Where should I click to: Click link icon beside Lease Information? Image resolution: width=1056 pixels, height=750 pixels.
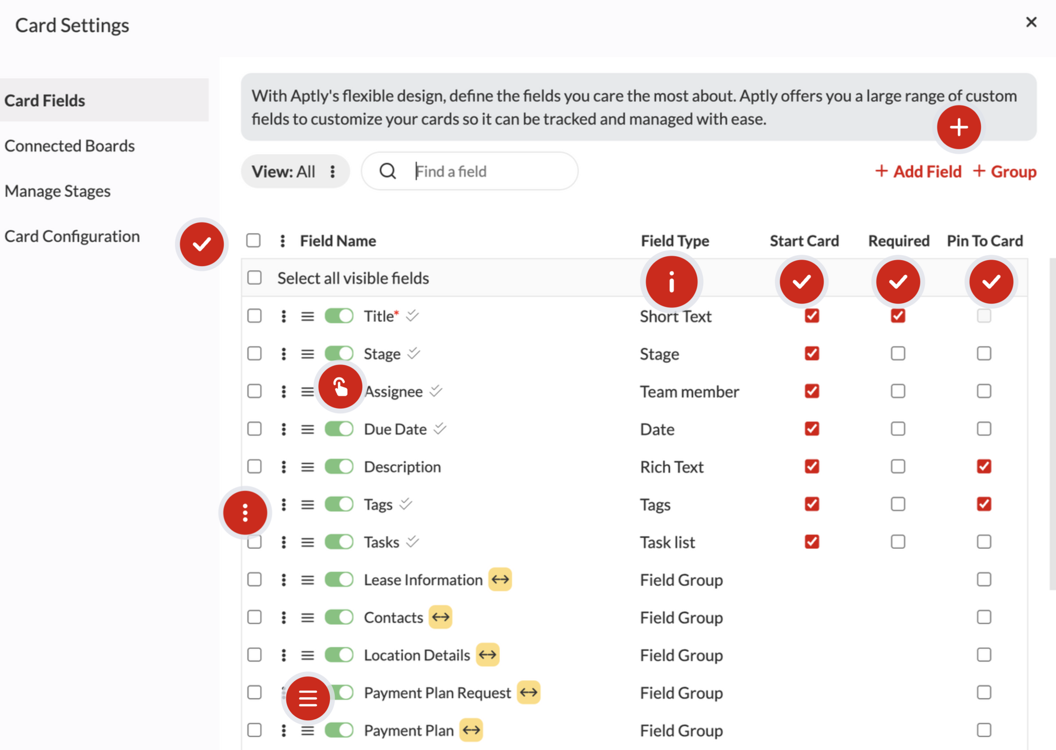(500, 579)
